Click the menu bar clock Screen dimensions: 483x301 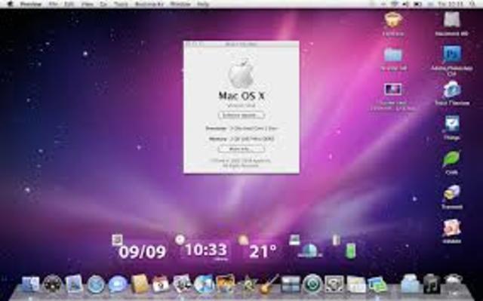tap(451, 4)
